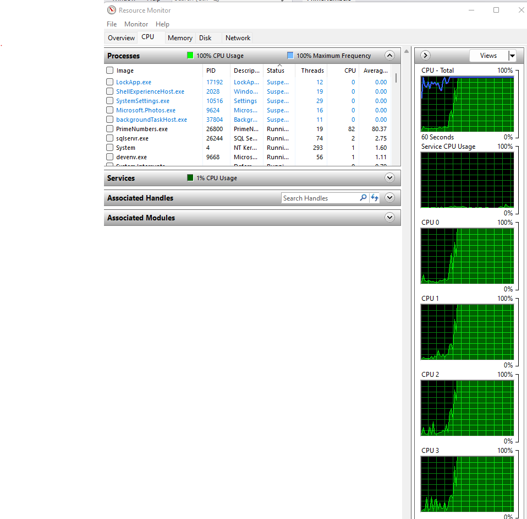Image resolution: width=527 pixels, height=519 pixels.
Task: Expand the Services section
Action: click(x=389, y=178)
